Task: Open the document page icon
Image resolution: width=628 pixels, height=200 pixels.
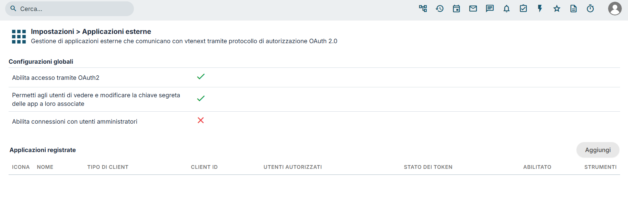Action: tap(573, 9)
